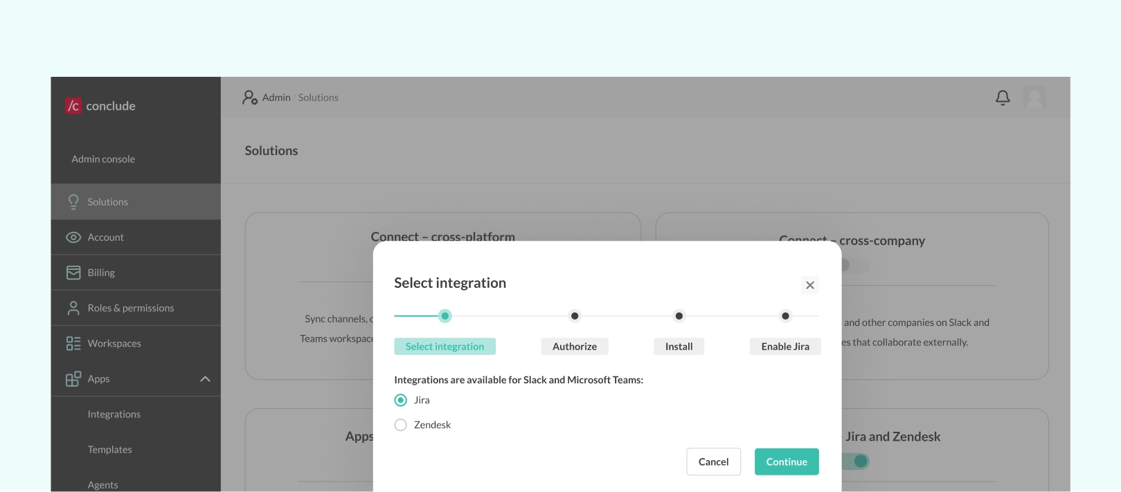Click the Connect – cross-company card title
The height and width of the screenshot is (492, 1121).
click(852, 241)
